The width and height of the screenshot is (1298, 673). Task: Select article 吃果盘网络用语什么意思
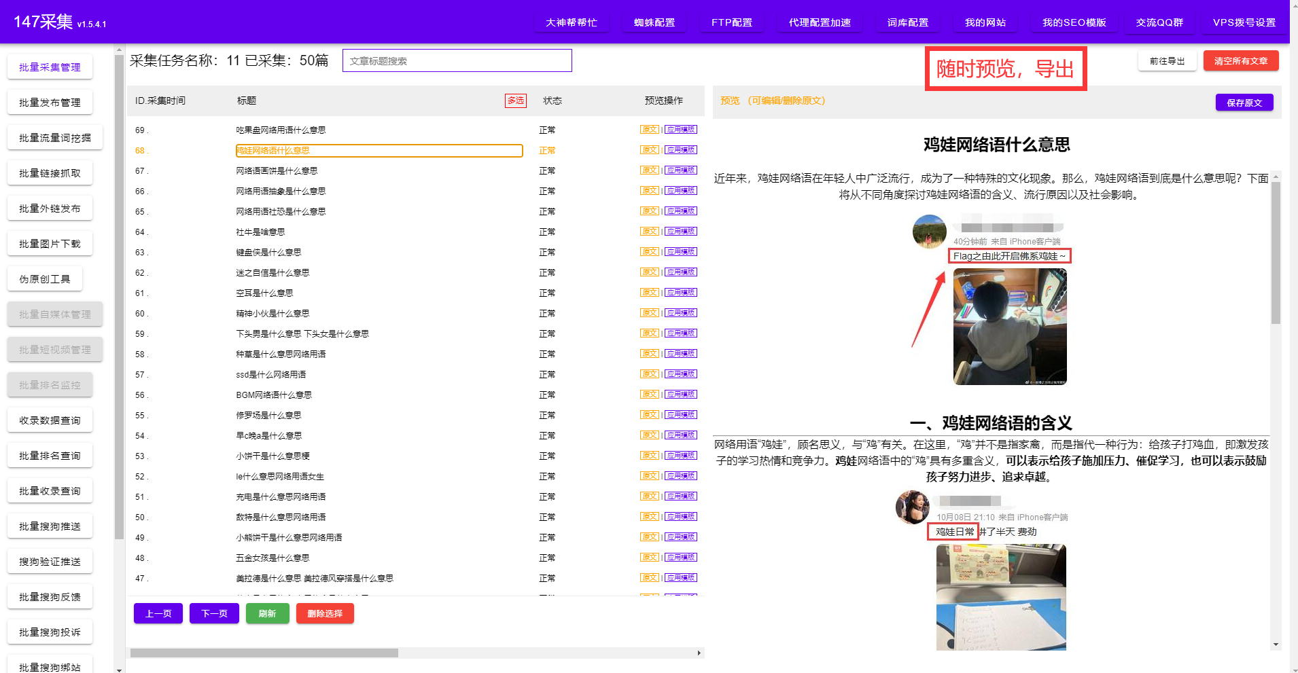pyautogui.click(x=281, y=130)
